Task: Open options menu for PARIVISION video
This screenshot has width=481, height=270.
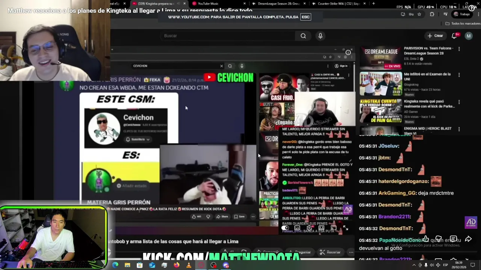Action: pyautogui.click(x=459, y=49)
